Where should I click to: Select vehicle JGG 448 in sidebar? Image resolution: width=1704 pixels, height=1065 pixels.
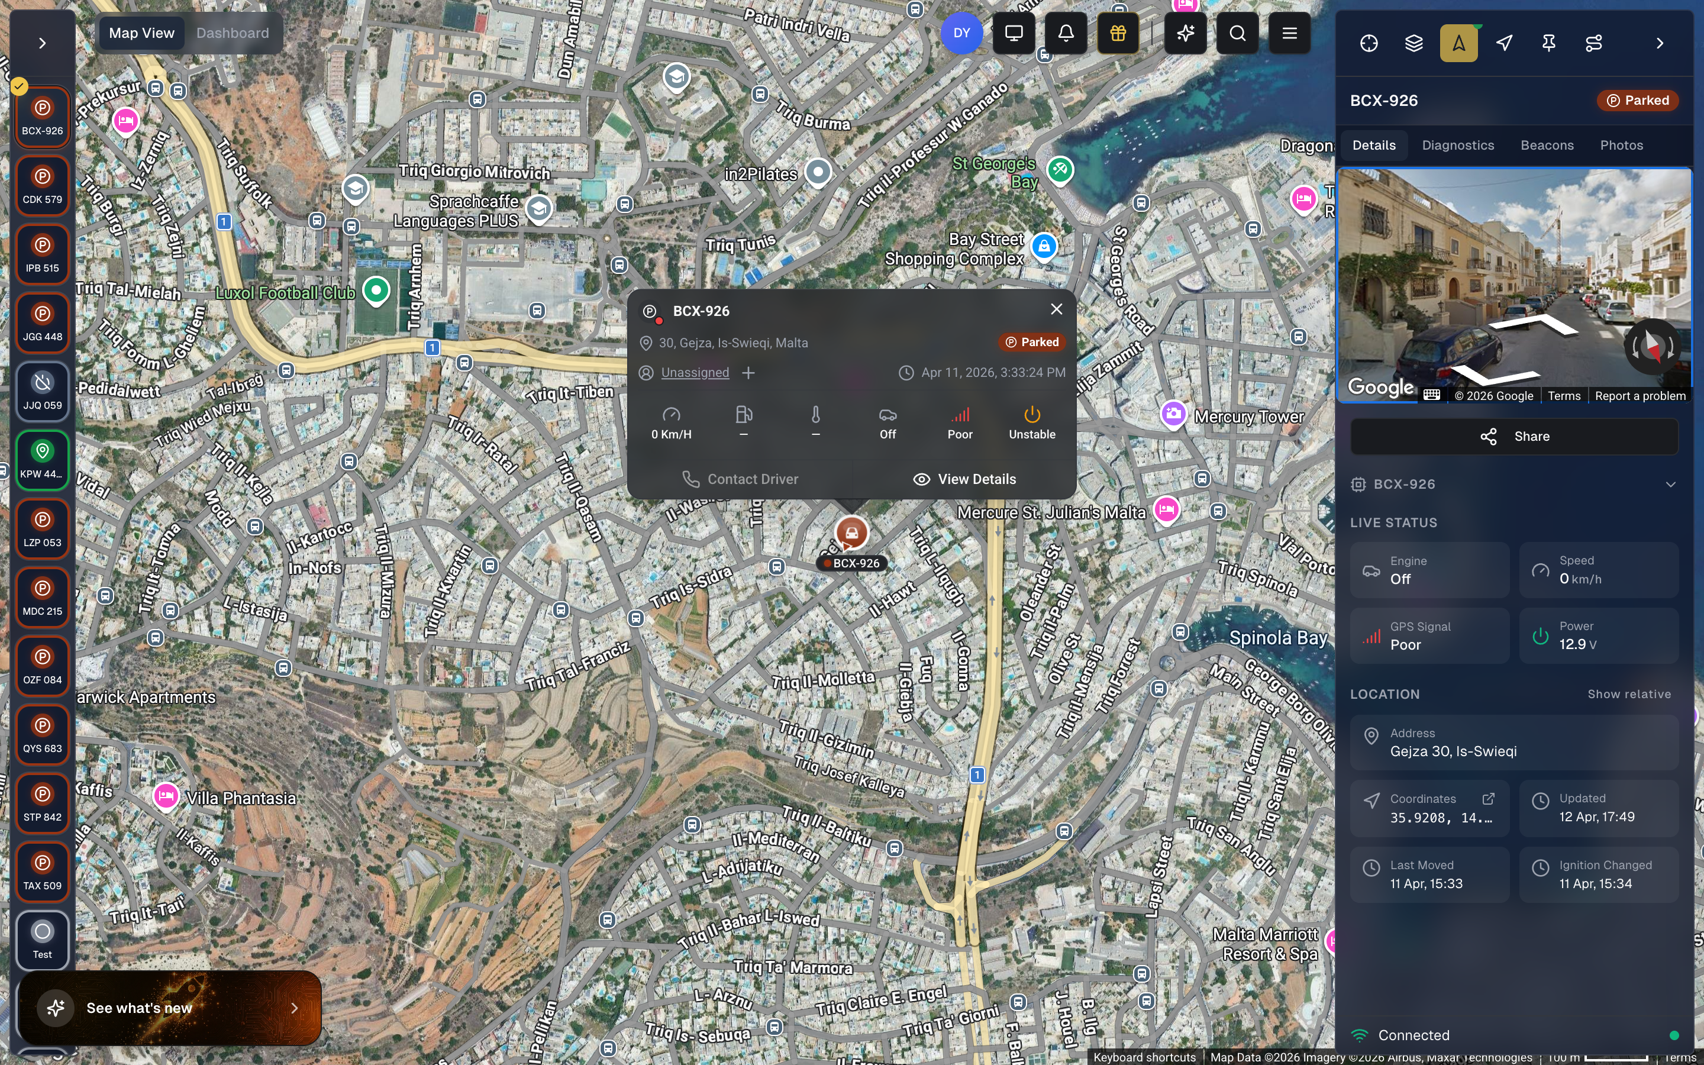click(x=42, y=322)
